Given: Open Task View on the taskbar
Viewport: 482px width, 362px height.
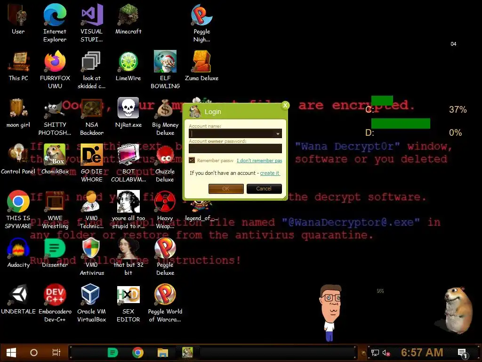Looking at the screenshot, I should click(56, 353).
